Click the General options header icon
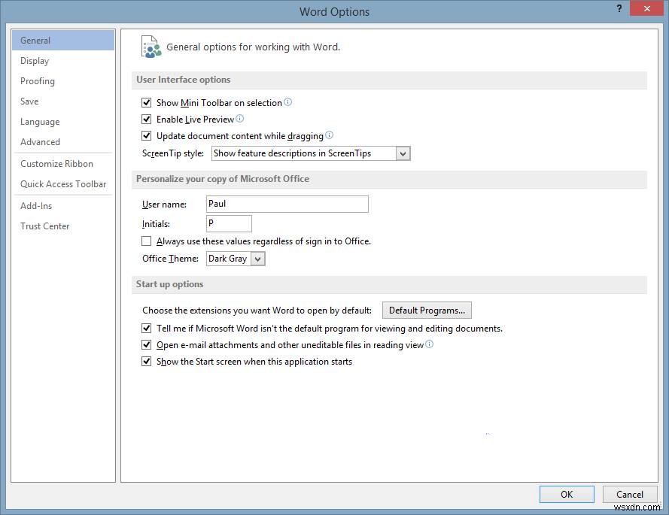The height and width of the screenshot is (515, 669). coord(151,47)
